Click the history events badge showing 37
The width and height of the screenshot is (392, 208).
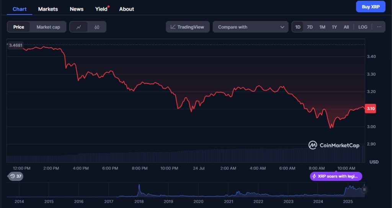click(x=16, y=176)
